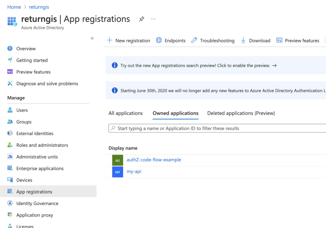Click the Diagnose and solve problems wrench icon
The height and width of the screenshot is (228, 326).
click(x=10, y=83)
